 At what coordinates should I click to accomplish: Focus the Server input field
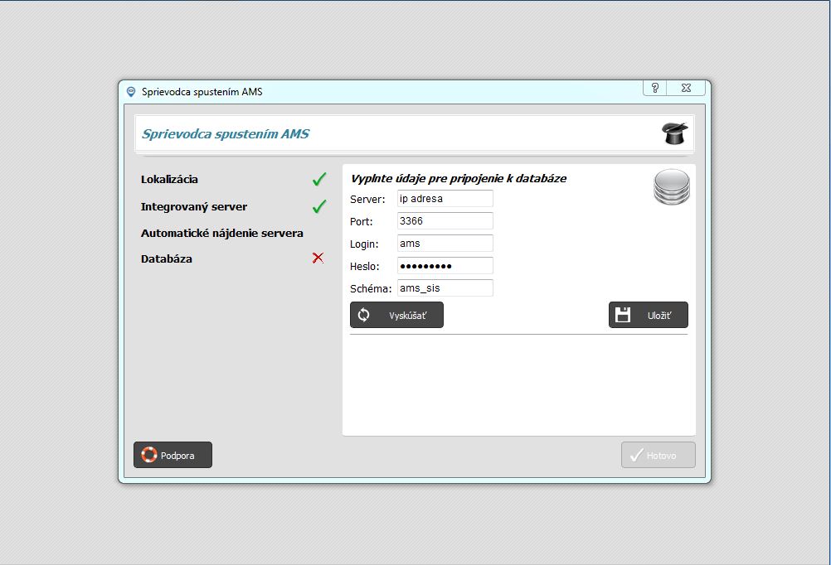445,199
